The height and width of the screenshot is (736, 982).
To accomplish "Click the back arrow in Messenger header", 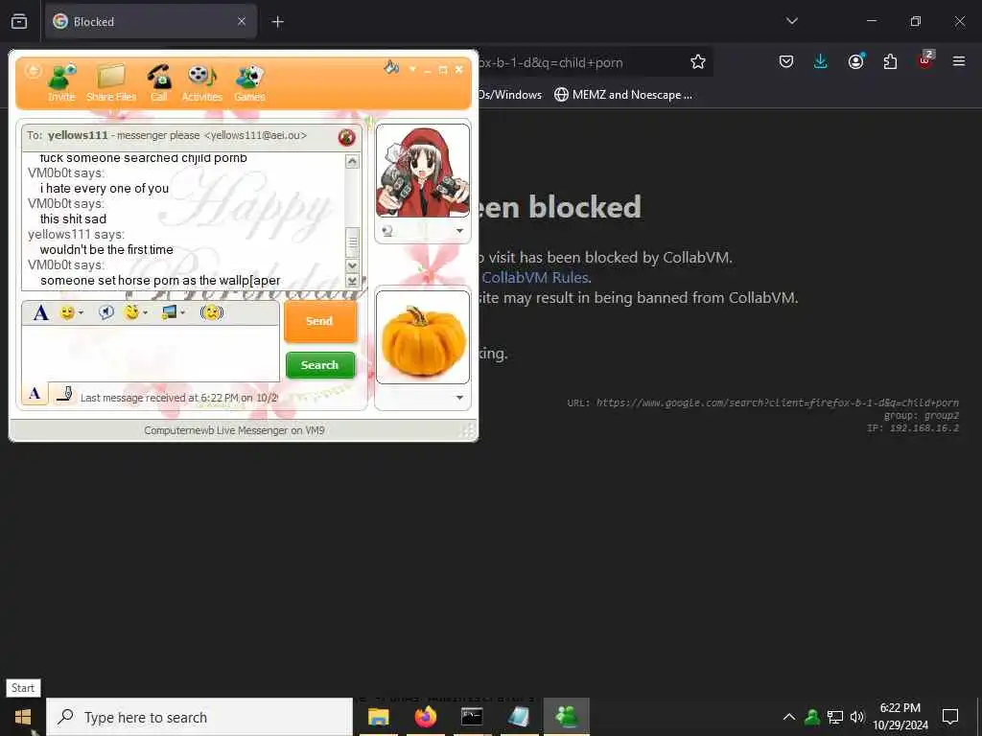I will point(34,71).
